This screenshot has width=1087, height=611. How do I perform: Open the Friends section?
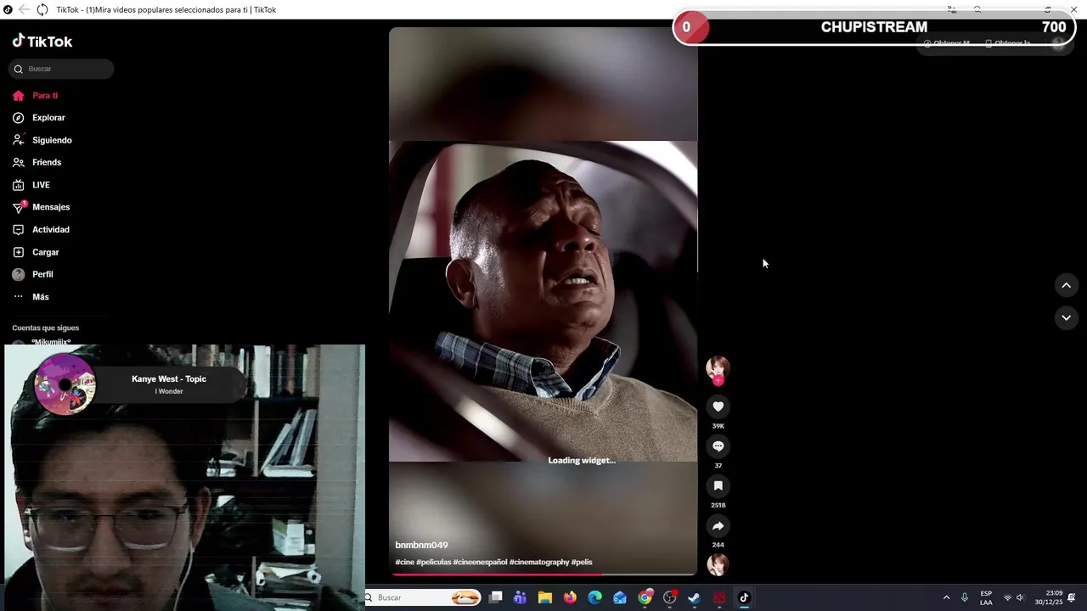pyautogui.click(x=37, y=162)
